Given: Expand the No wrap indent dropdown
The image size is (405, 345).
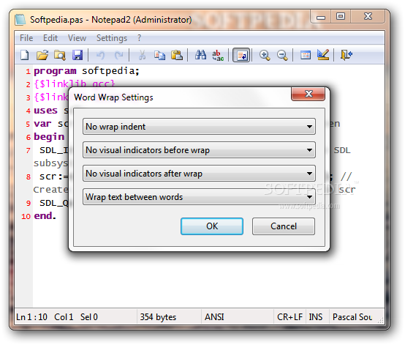Looking at the screenshot, I should (x=199, y=127).
